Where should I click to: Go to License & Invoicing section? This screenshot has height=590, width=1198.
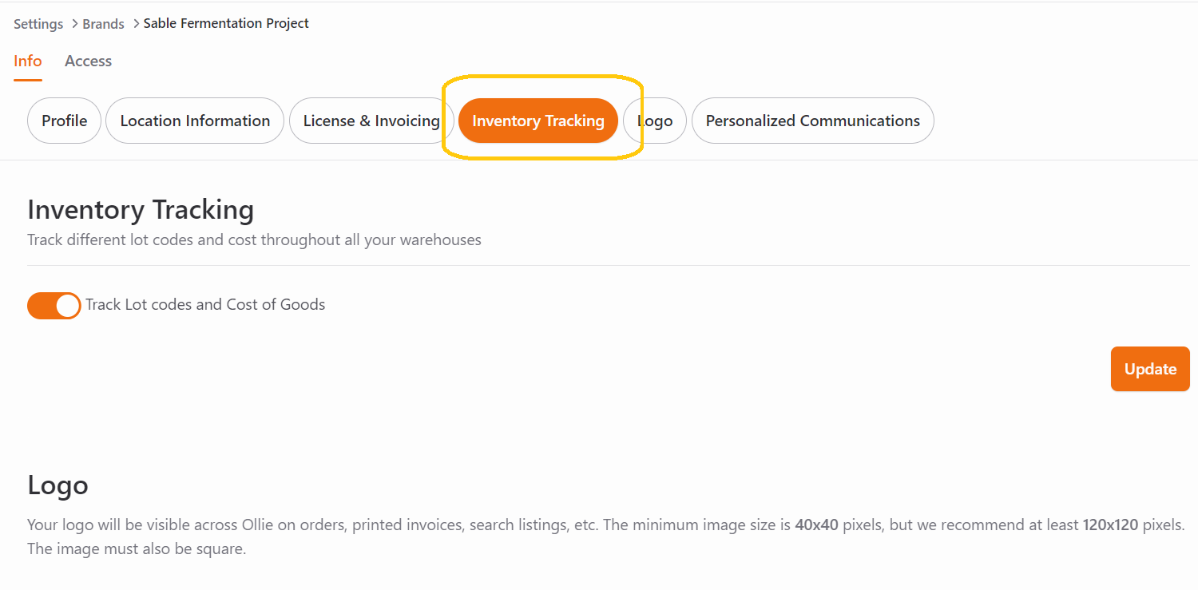tap(371, 121)
